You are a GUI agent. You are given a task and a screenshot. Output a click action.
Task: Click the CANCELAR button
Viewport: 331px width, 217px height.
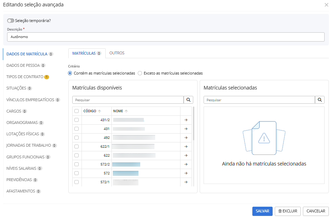click(316, 211)
